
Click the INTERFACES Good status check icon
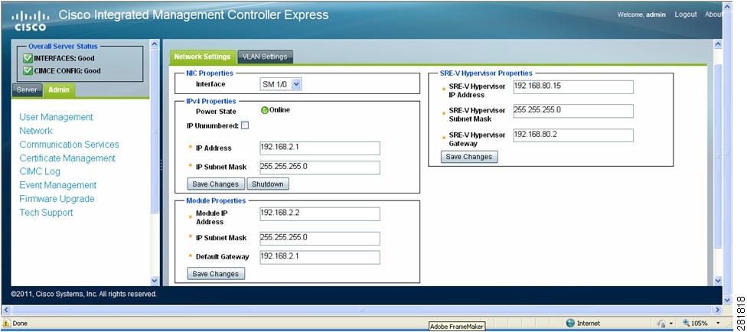click(x=28, y=59)
